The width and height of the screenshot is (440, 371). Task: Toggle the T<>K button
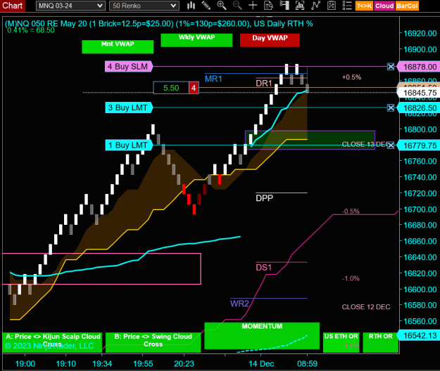tap(364, 6)
